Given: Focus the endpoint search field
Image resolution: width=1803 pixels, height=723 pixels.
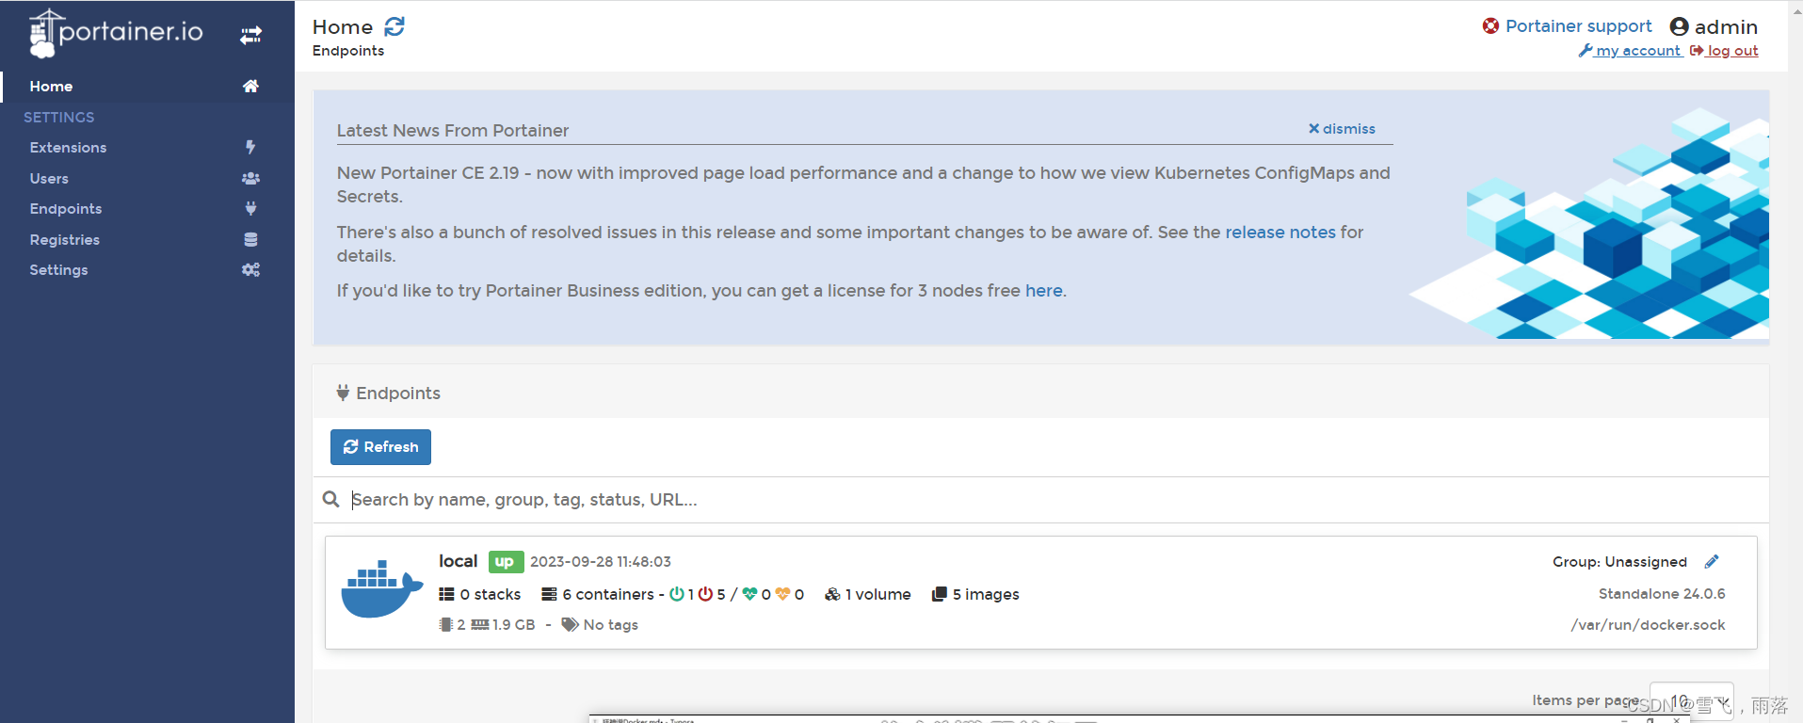Looking at the screenshot, I should (1054, 500).
